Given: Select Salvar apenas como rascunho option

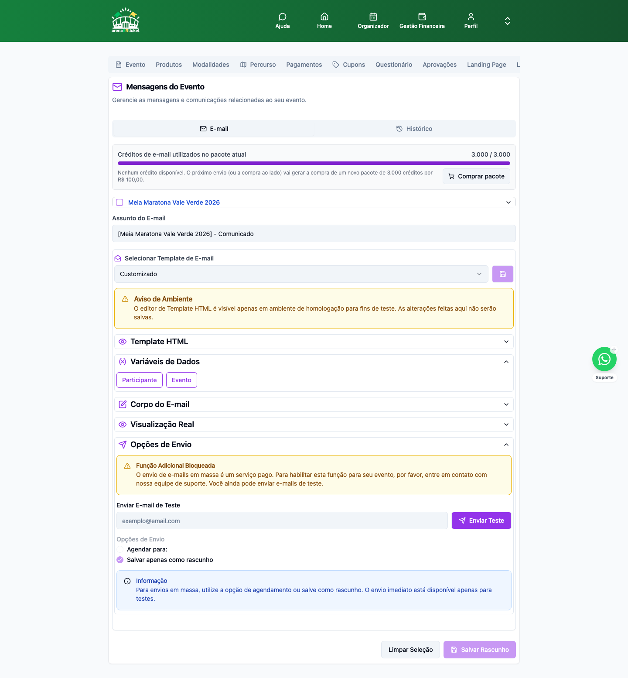Looking at the screenshot, I should [120, 560].
